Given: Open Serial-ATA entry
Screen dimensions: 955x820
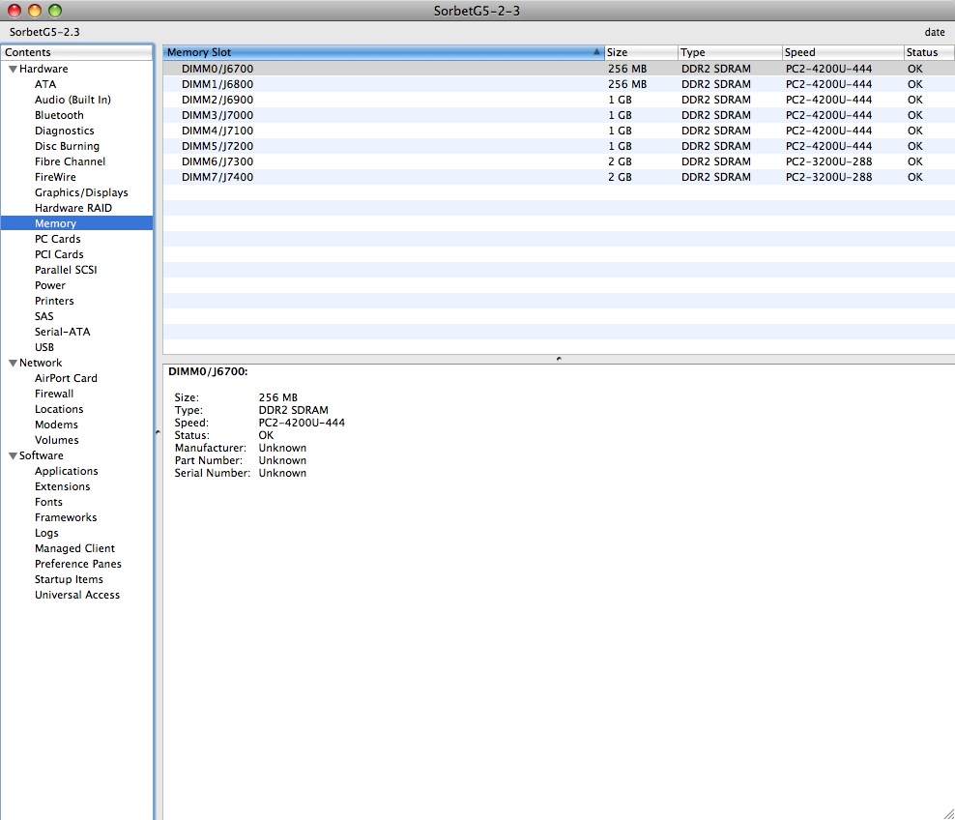Looking at the screenshot, I should pos(62,332).
